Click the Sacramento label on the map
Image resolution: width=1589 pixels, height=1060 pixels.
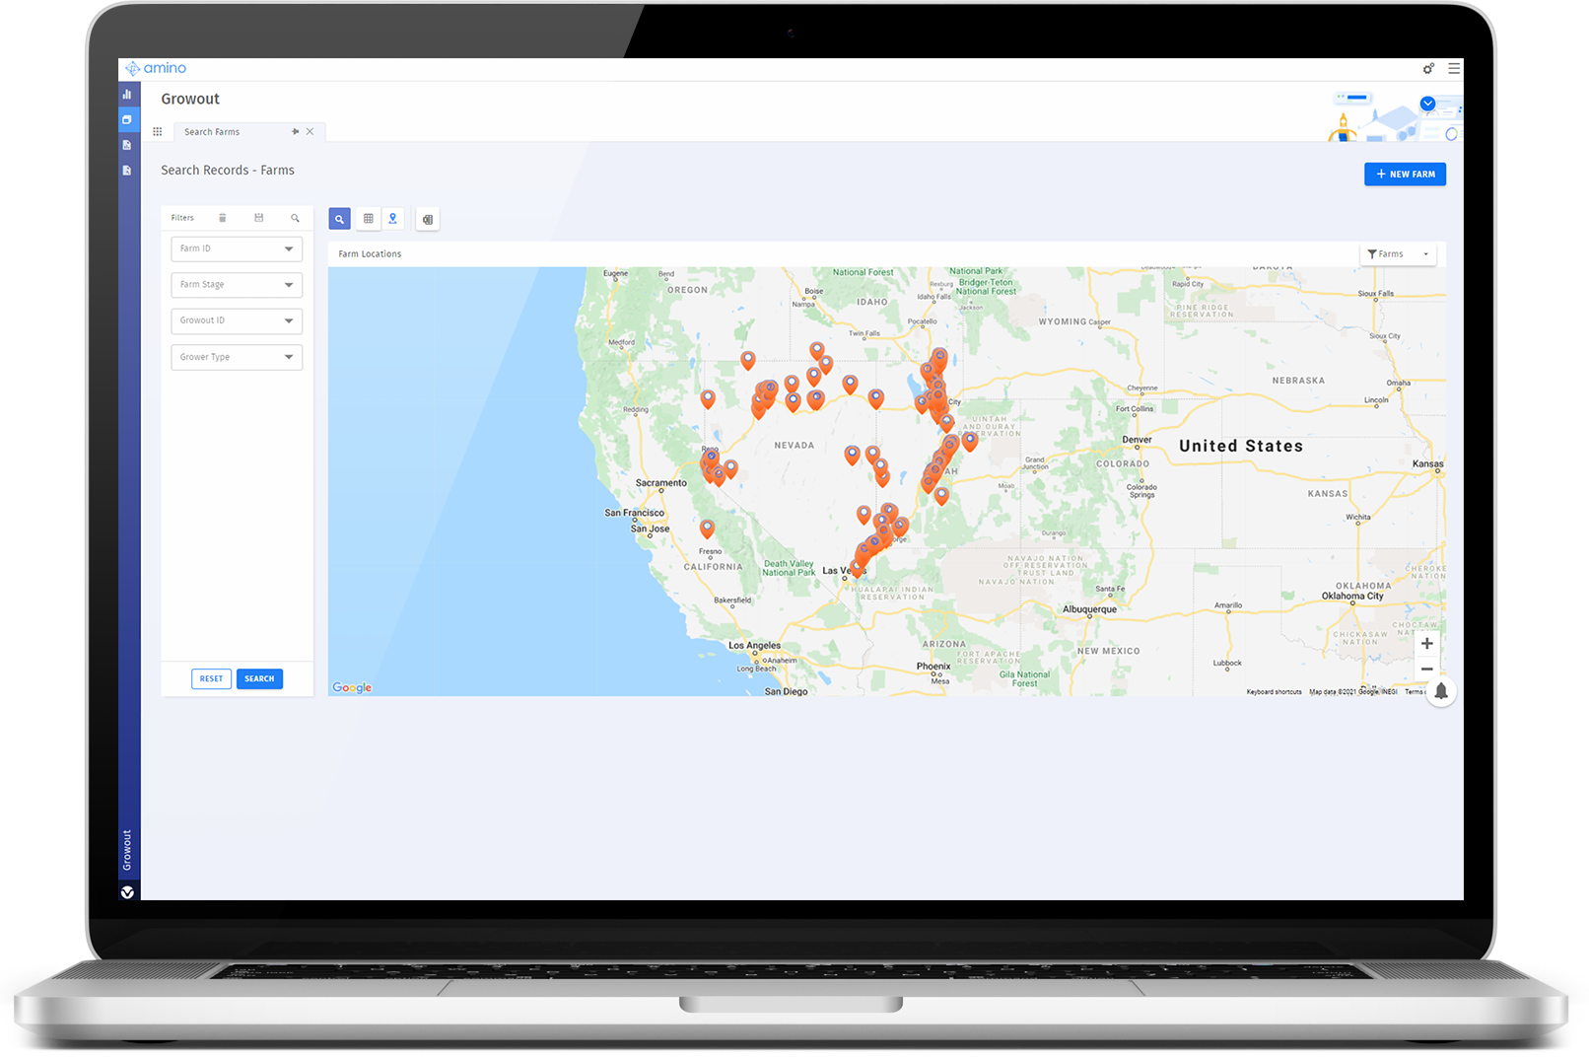click(x=661, y=483)
